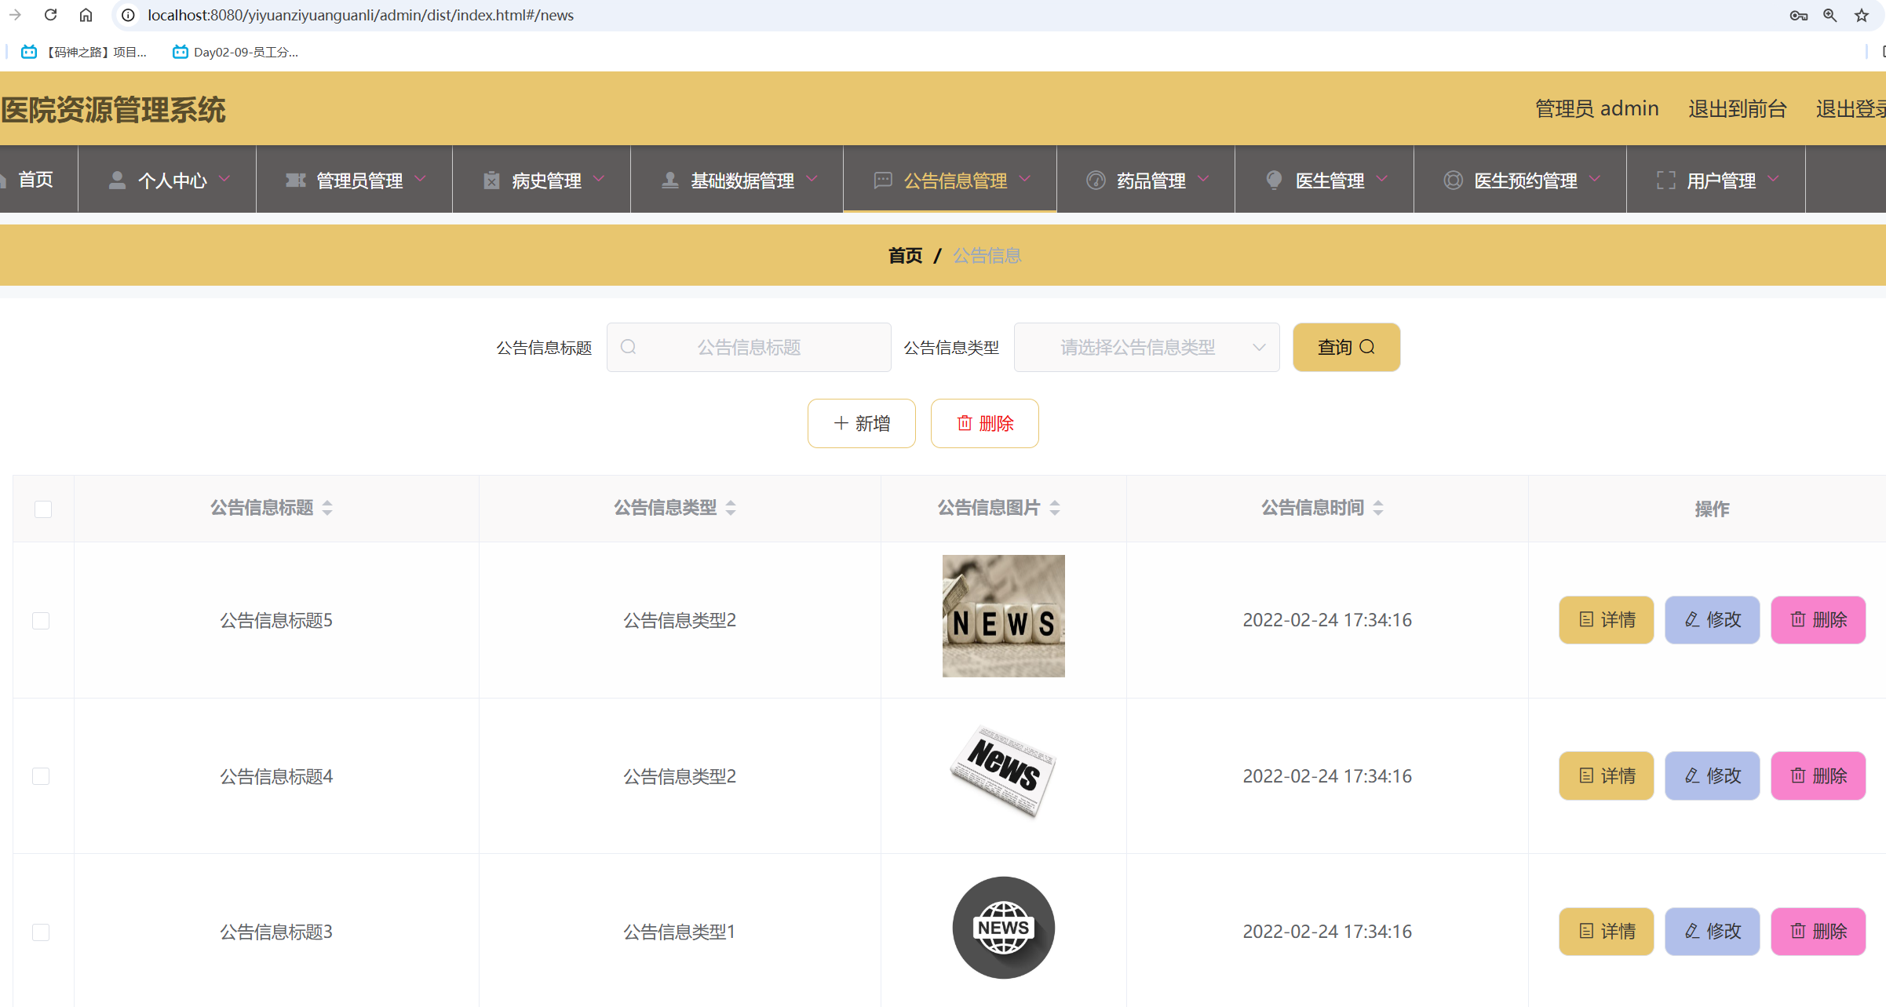The height and width of the screenshot is (1007, 1886).
Task: Check the row for 公告信息标题4
Action: (x=41, y=775)
